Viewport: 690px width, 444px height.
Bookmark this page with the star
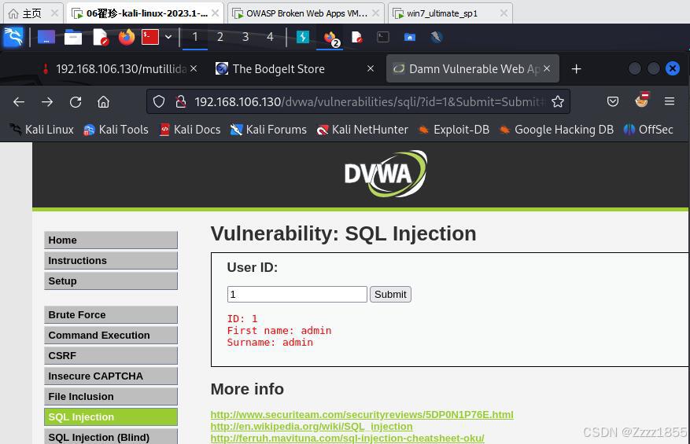click(558, 102)
